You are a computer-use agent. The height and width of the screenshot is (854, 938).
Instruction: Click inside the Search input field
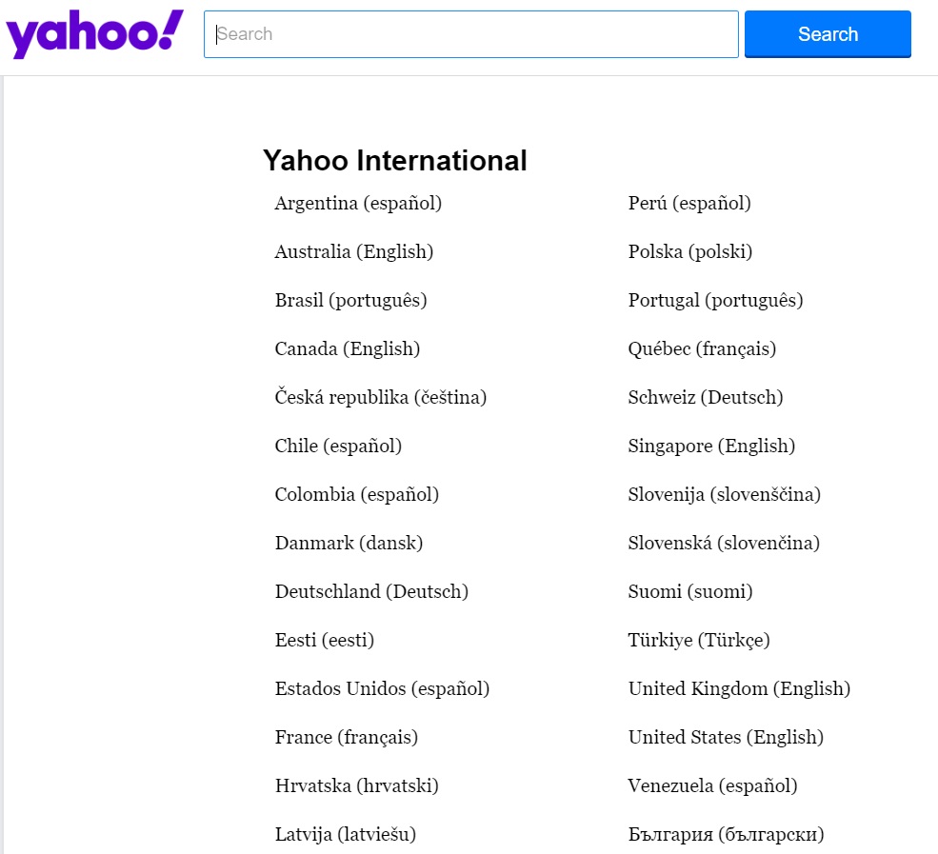click(470, 34)
